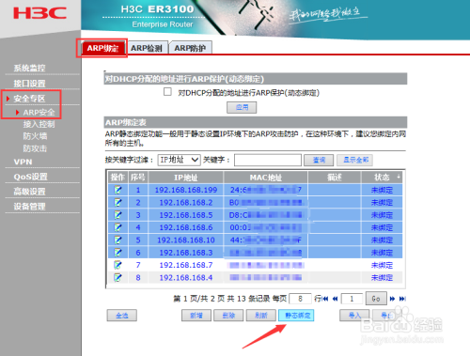Click IP address 192.168.168.5
The height and width of the screenshot is (356, 470).
click(186, 215)
